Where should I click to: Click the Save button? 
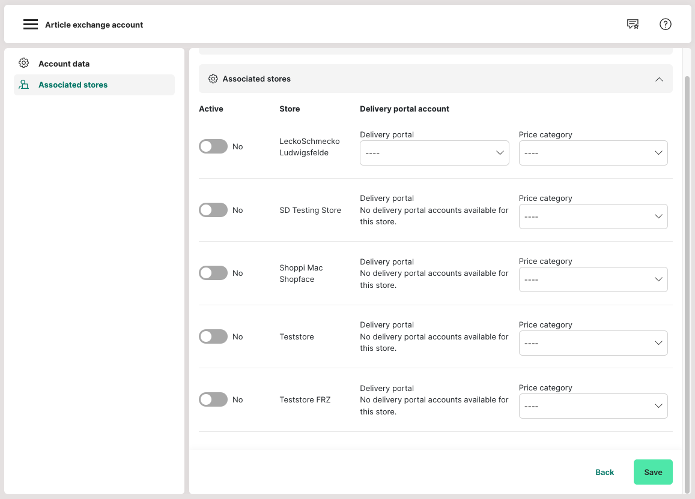[x=653, y=472]
